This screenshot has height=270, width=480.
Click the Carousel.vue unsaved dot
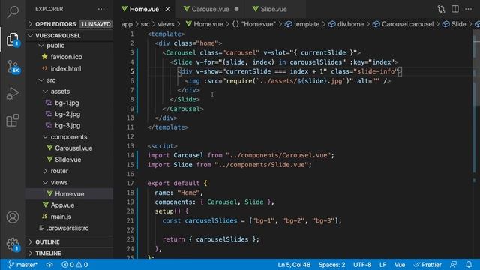[x=237, y=9]
